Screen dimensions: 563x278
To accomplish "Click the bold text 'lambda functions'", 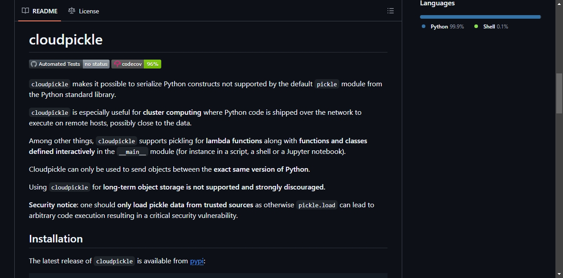I will tap(234, 141).
